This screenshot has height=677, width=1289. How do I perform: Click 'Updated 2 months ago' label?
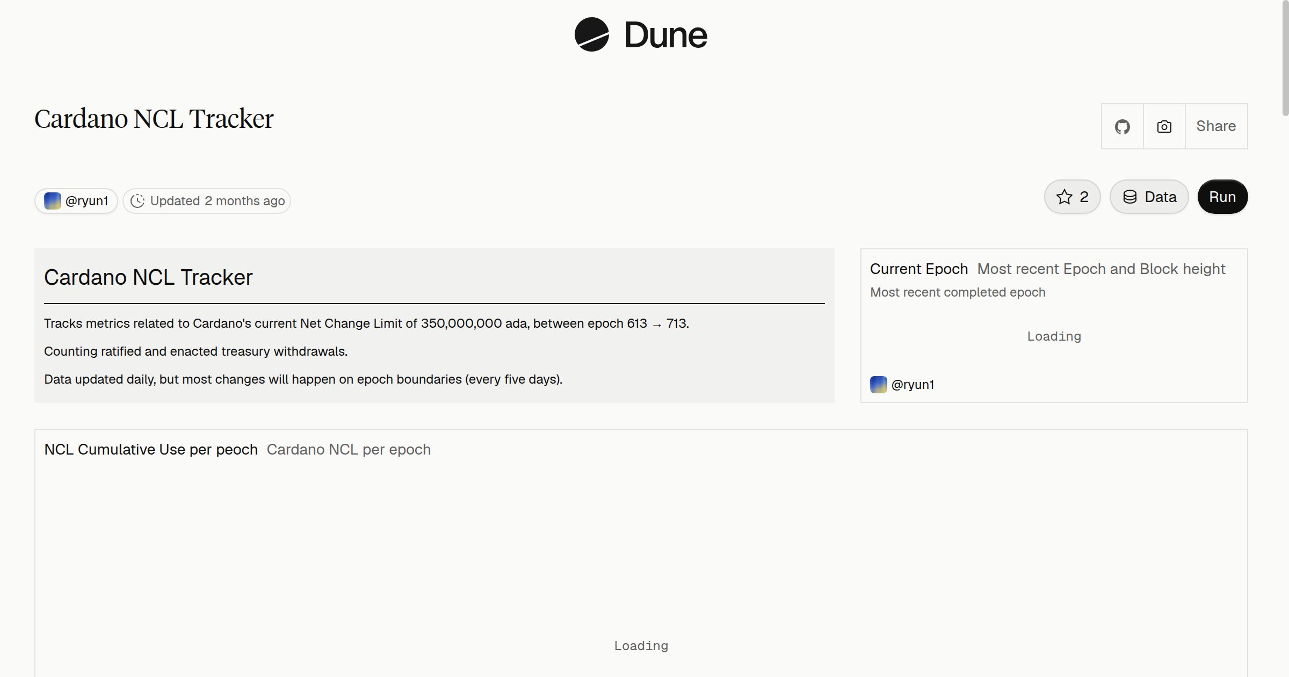pos(218,201)
